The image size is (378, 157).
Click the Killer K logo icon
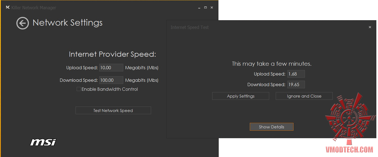8,8
